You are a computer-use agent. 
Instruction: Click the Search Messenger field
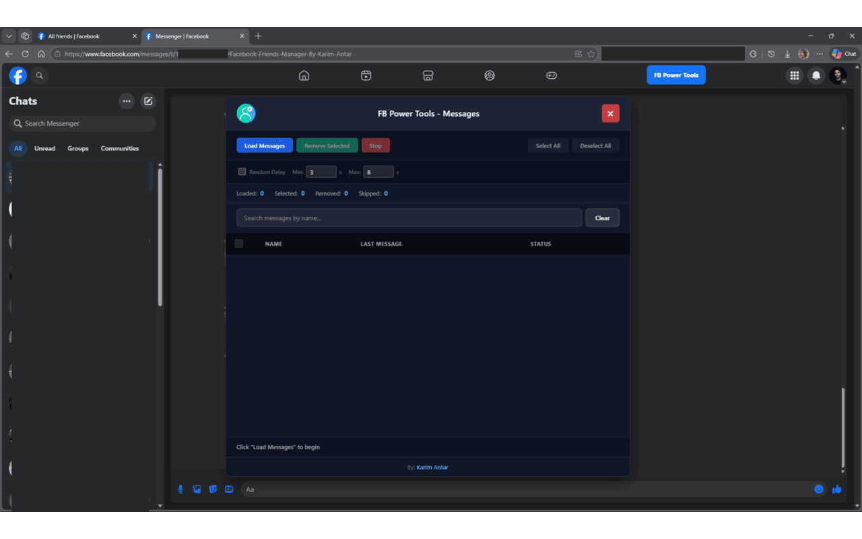pyautogui.click(x=83, y=123)
